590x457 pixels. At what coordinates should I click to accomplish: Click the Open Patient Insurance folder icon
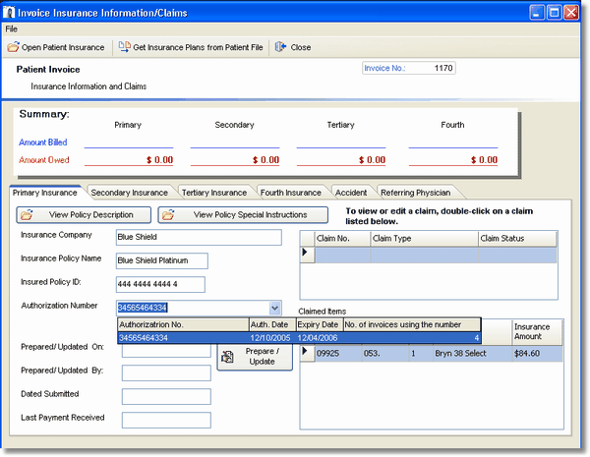(x=13, y=47)
